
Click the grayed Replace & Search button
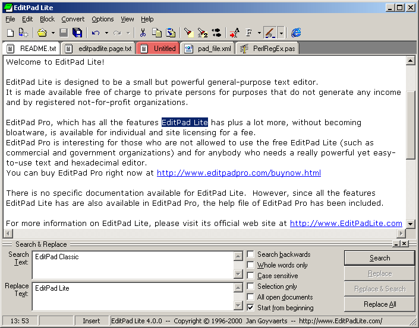click(x=380, y=289)
